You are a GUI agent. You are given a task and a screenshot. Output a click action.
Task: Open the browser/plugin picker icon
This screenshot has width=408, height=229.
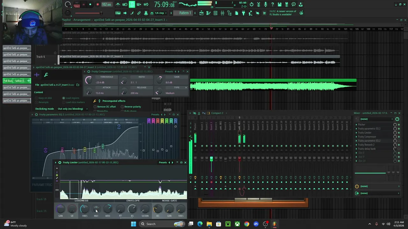(229, 13)
